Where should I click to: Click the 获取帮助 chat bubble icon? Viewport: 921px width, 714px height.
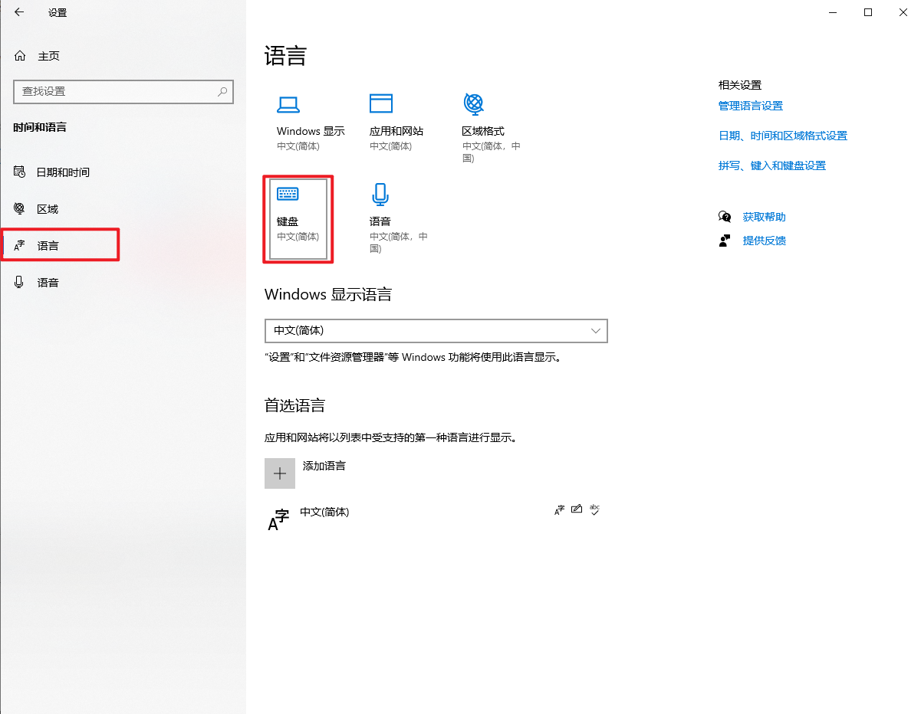(x=725, y=217)
